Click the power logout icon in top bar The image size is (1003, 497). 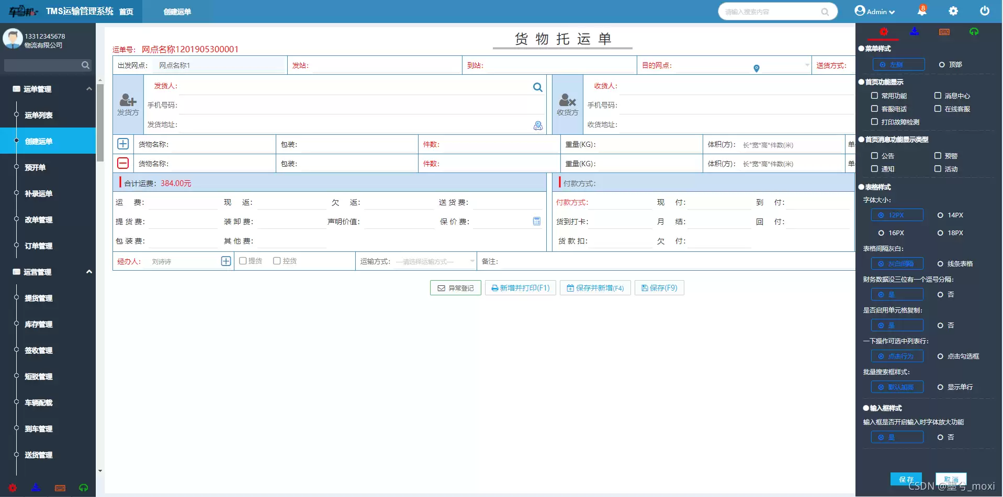984,10
